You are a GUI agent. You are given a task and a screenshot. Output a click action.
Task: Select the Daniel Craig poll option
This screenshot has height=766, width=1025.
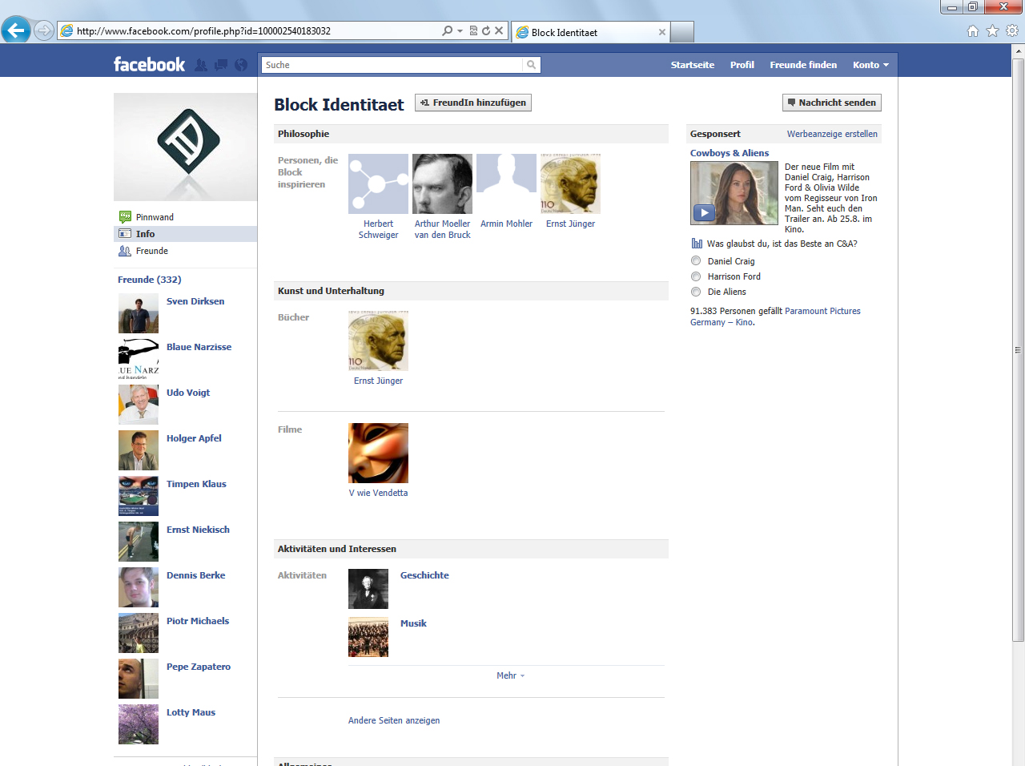(696, 261)
